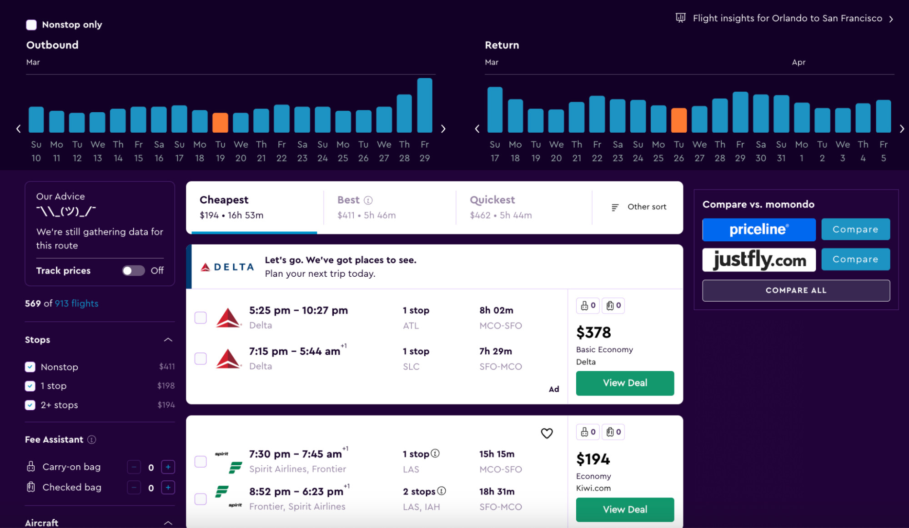Click the Delta ad 'Let's go' headline
This screenshot has height=528, width=909.
341,260
